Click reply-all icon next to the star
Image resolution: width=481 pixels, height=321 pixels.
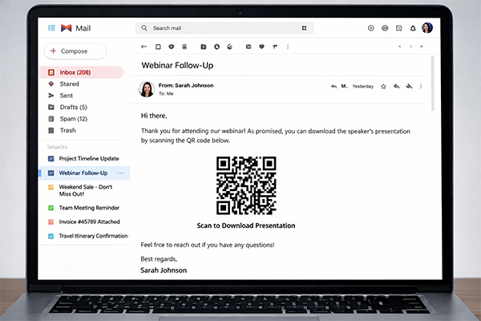[397, 87]
